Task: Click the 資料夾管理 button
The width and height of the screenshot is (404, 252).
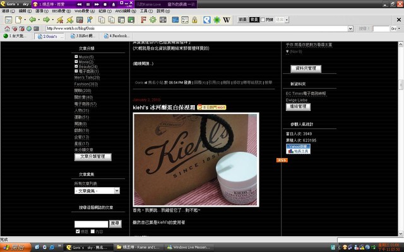Action: (x=306, y=69)
